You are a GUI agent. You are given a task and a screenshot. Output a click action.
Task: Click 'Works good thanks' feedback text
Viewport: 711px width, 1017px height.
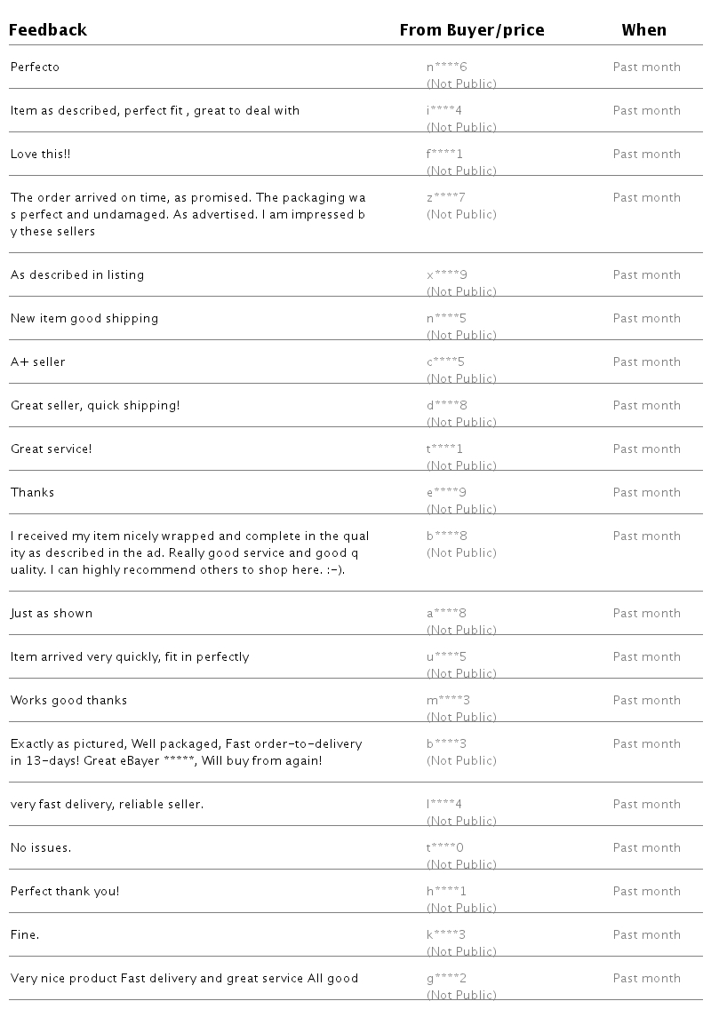tap(68, 700)
